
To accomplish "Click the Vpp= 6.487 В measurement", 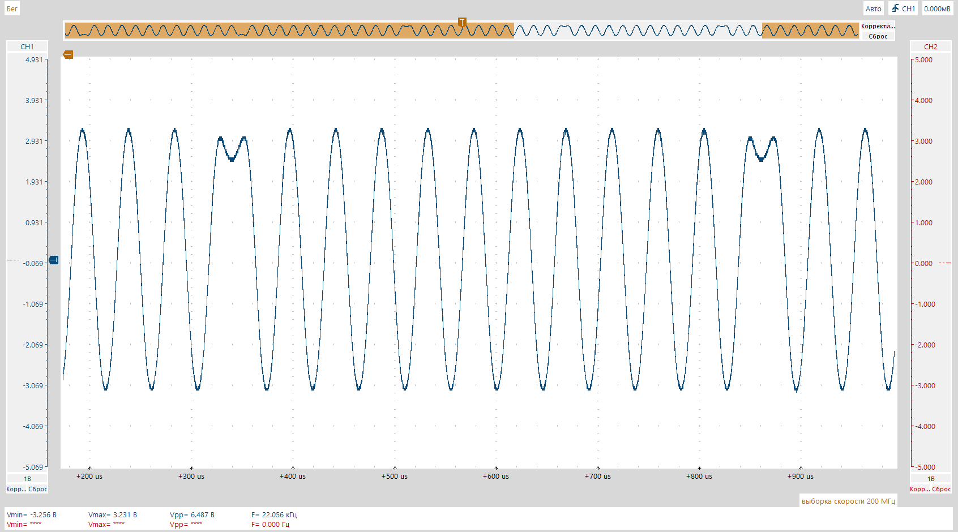I will tap(193, 515).
